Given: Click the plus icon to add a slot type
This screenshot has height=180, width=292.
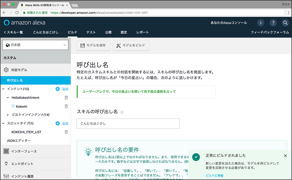Looking at the screenshot, I should point(58,123).
